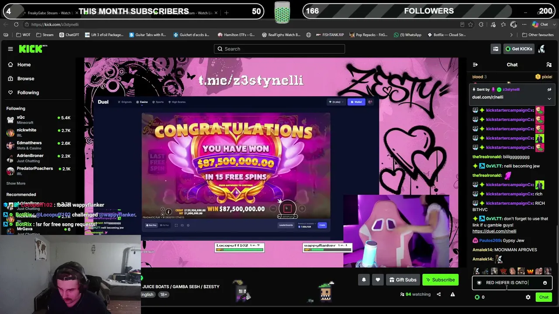Click the webcam overlay on stream
Image resolution: width=559 pixels, height=314 pixels.
(397, 231)
